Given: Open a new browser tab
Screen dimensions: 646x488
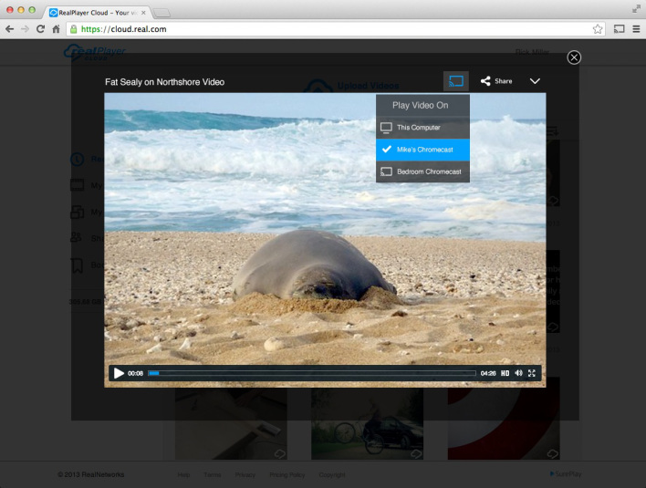Looking at the screenshot, I should [161, 13].
